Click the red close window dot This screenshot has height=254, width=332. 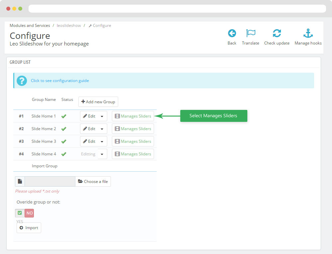(x=8, y=9)
